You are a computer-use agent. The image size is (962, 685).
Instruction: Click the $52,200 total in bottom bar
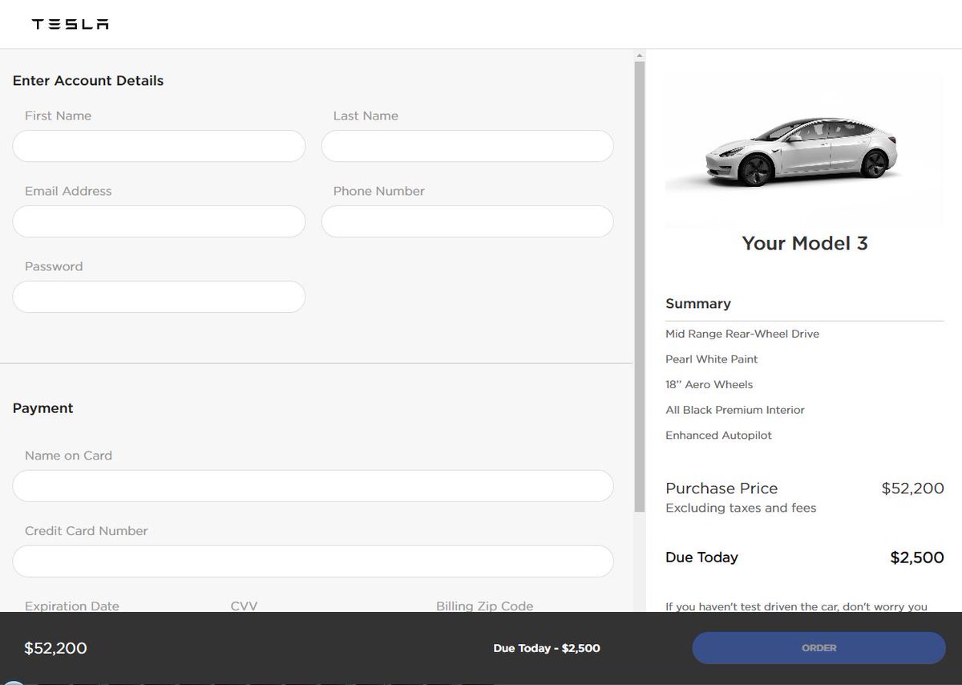pos(55,648)
